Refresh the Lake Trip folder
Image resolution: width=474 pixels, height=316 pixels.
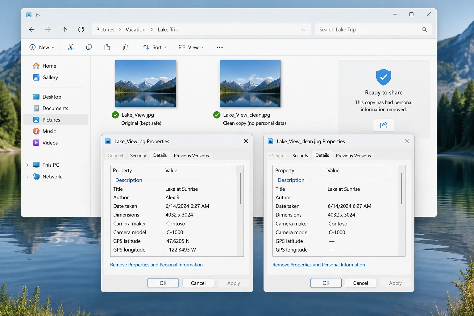pyautogui.click(x=81, y=30)
